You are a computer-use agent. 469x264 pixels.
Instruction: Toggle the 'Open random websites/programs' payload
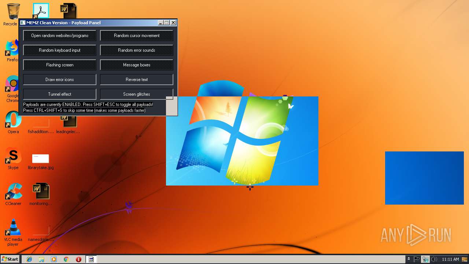pyautogui.click(x=60, y=36)
